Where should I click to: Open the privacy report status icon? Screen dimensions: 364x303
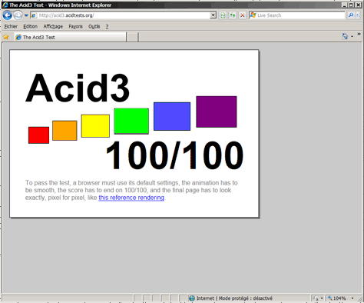[316, 298]
